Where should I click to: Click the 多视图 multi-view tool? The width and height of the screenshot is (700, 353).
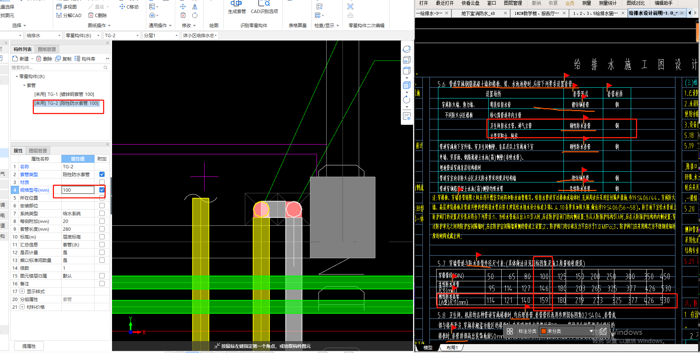[66, 7]
